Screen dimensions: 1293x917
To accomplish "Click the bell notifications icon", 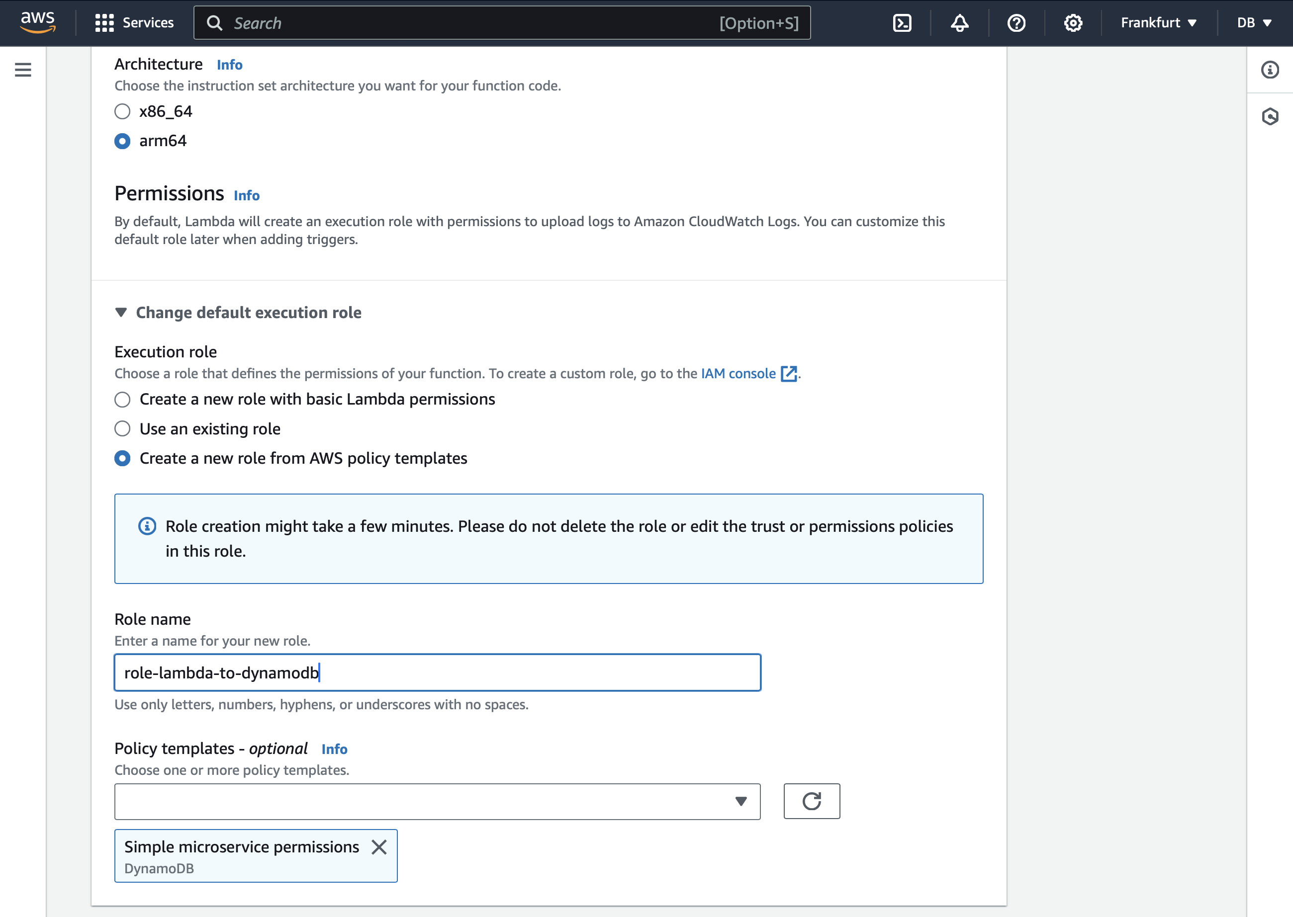I will [x=959, y=22].
